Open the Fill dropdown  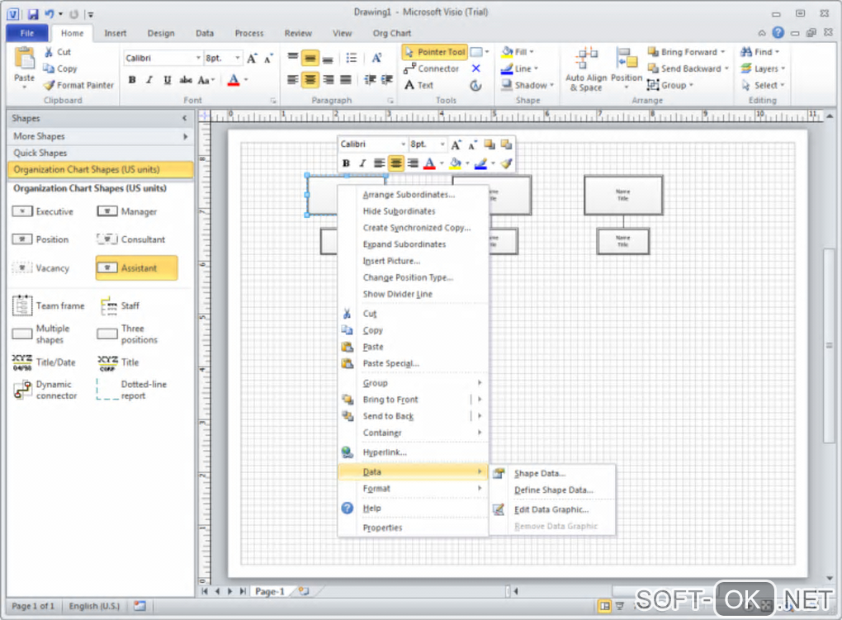[x=519, y=52]
